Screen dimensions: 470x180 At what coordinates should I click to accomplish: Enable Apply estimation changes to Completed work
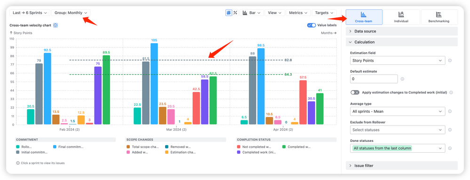(355, 93)
